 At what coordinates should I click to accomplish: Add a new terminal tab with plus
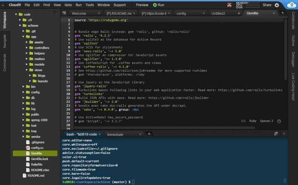pyautogui.click(x=149, y=134)
